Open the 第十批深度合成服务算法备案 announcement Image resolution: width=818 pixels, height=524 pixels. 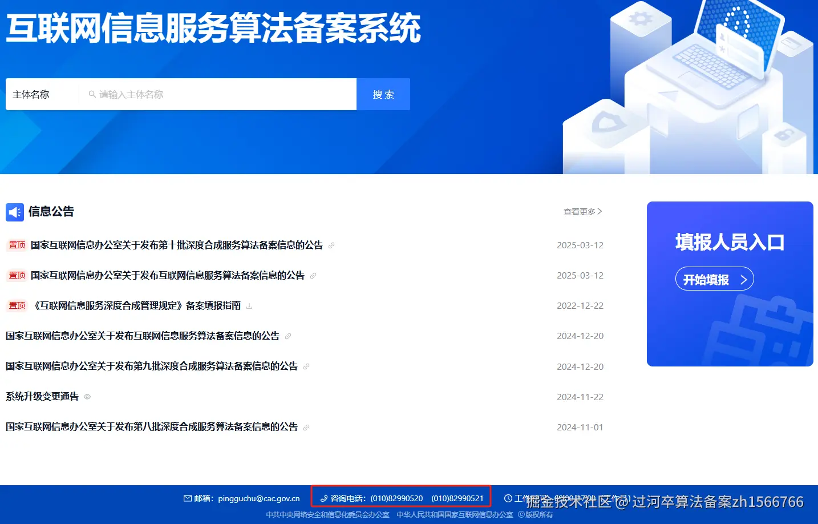[x=177, y=245]
